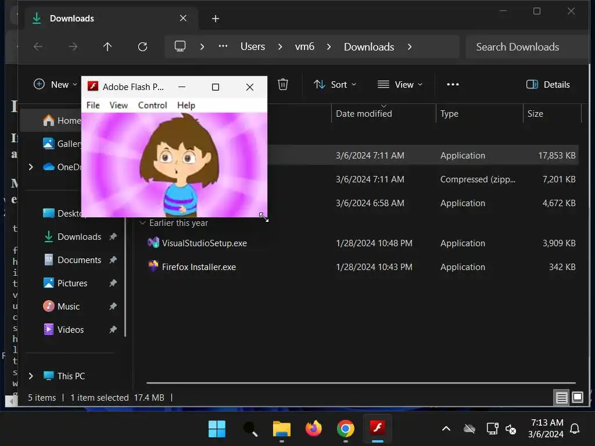Open the See more toolbar options
Viewport: 595px width, 446px height.
tap(453, 84)
